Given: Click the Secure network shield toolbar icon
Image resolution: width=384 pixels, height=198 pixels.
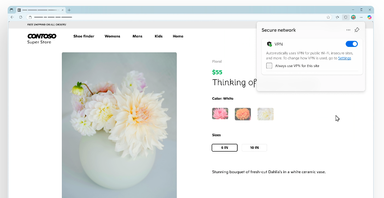Looking at the screenshot, I should 346,17.
